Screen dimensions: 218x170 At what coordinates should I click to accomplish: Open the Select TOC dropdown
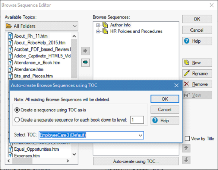click(x=91, y=135)
